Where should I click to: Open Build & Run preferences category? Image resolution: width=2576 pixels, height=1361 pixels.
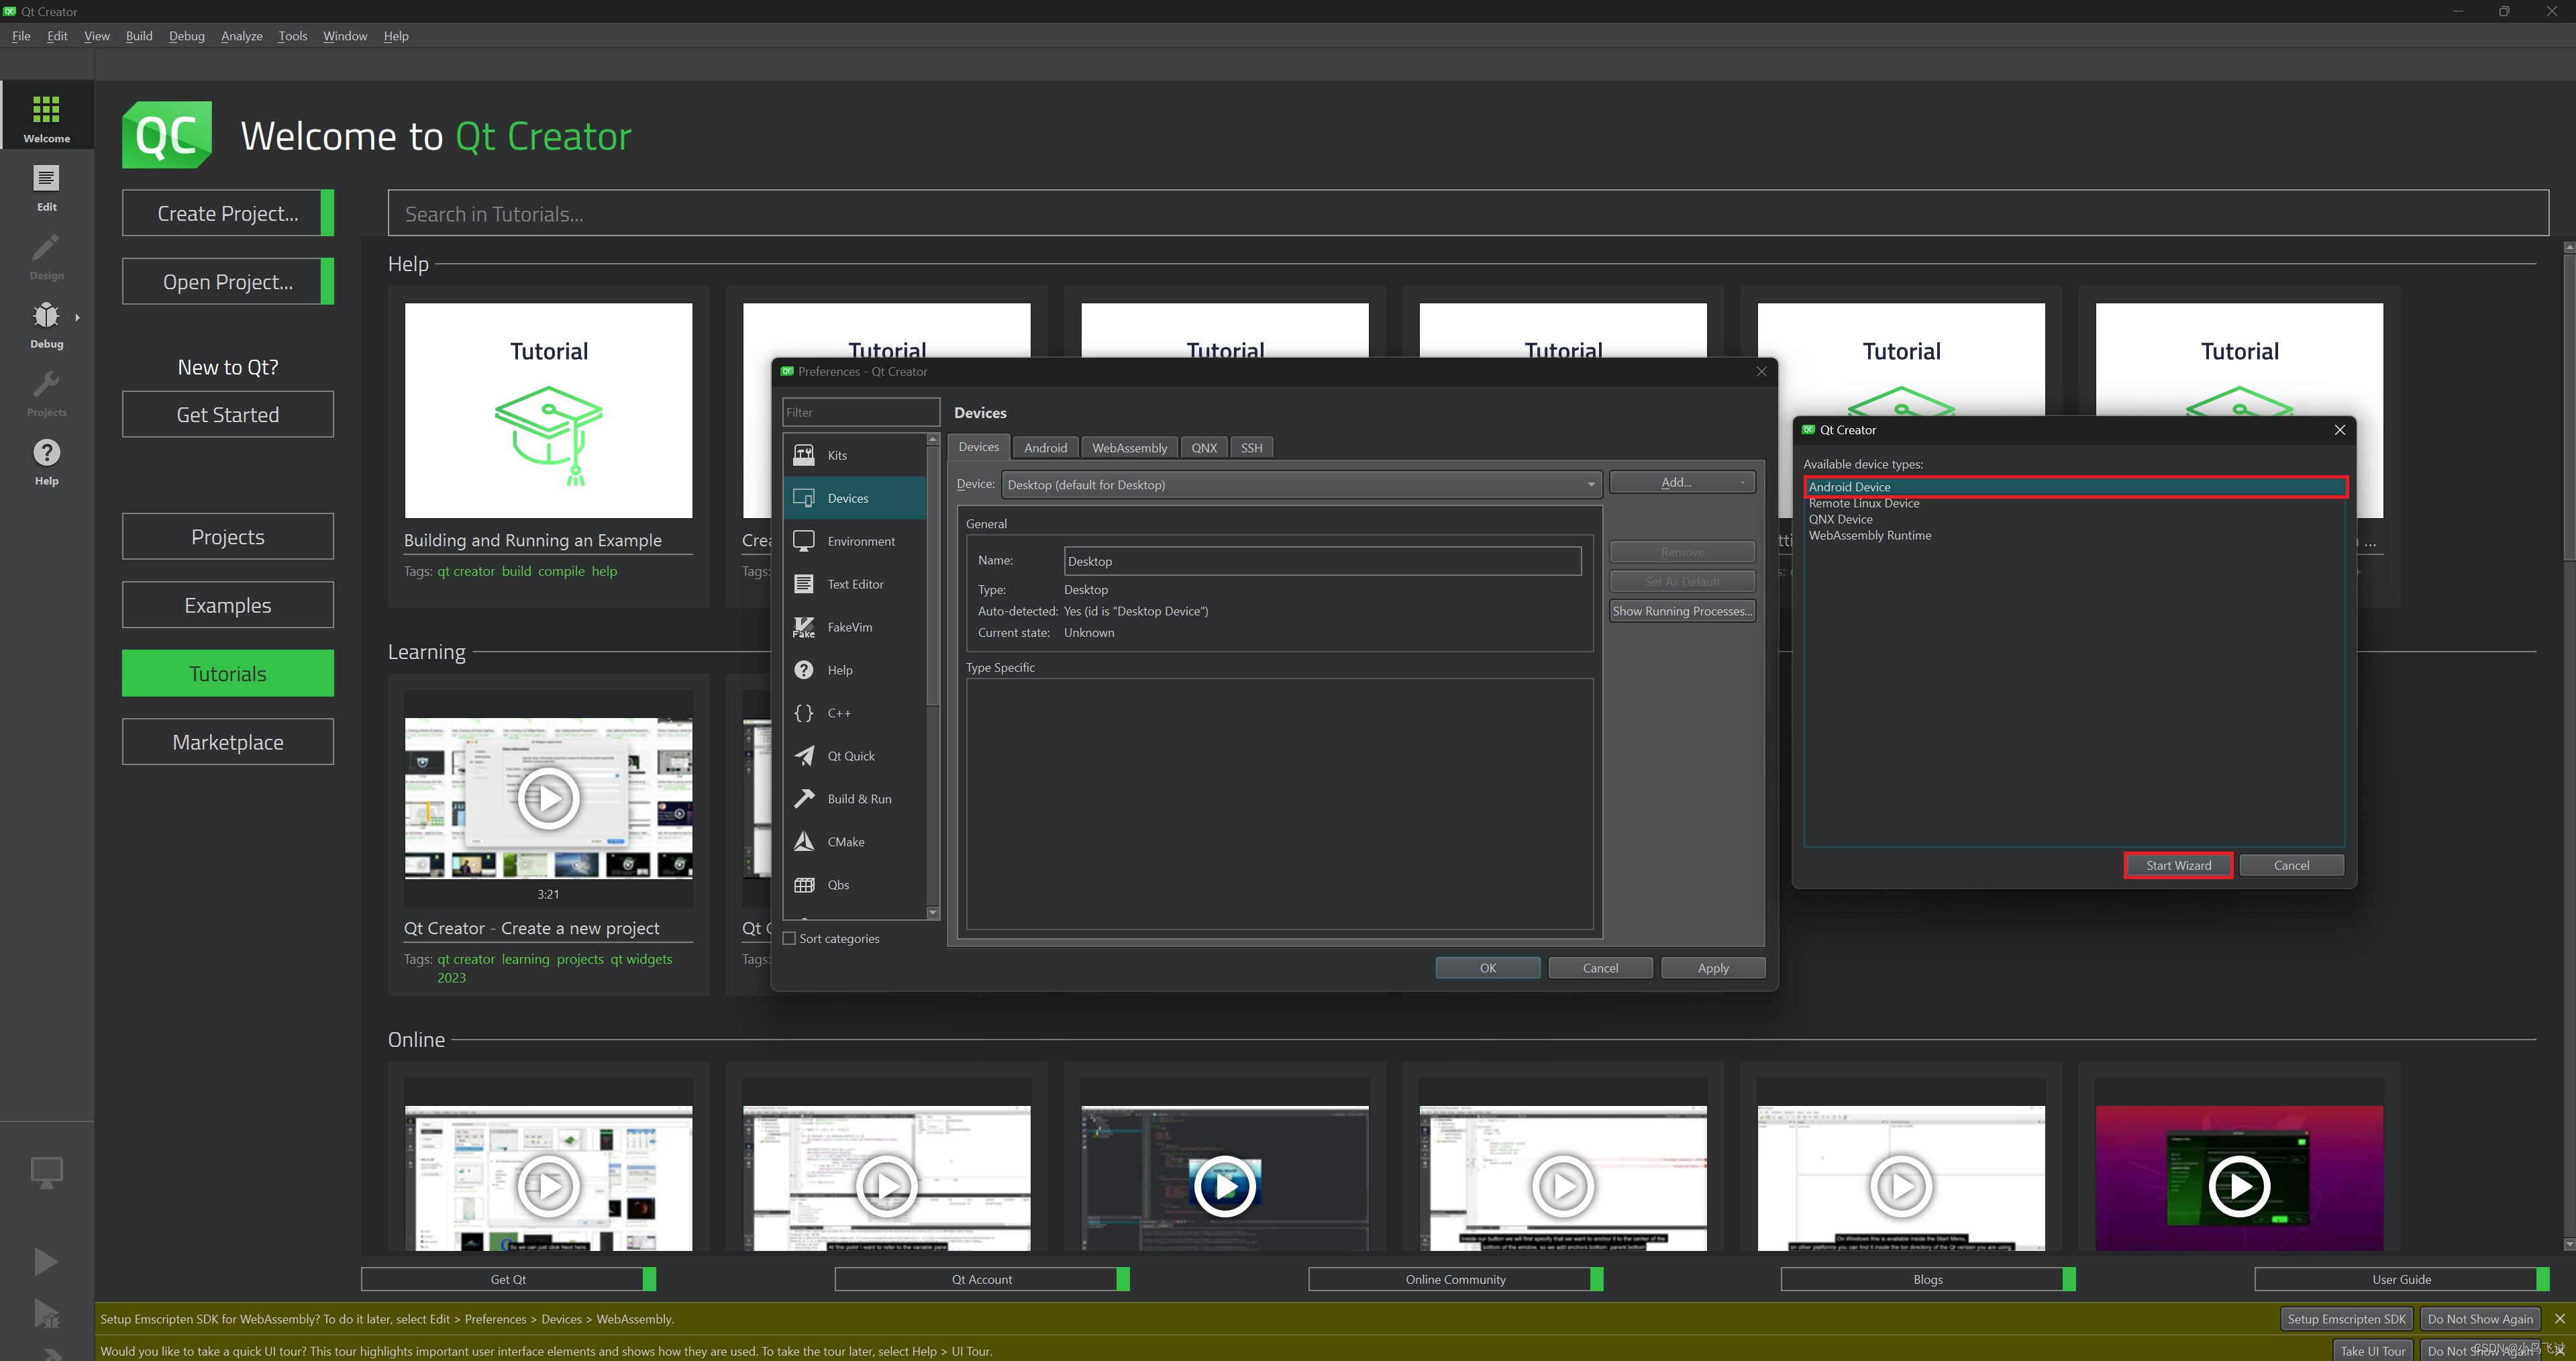[854, 799]
